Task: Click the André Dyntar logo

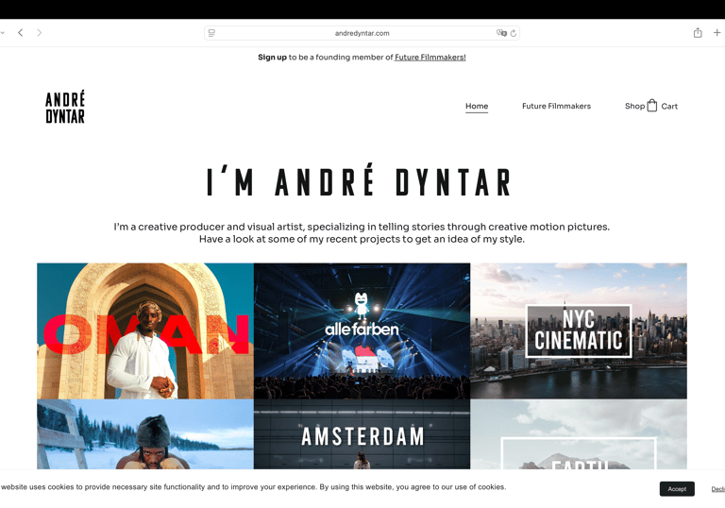Action: (x=65, y=107)
